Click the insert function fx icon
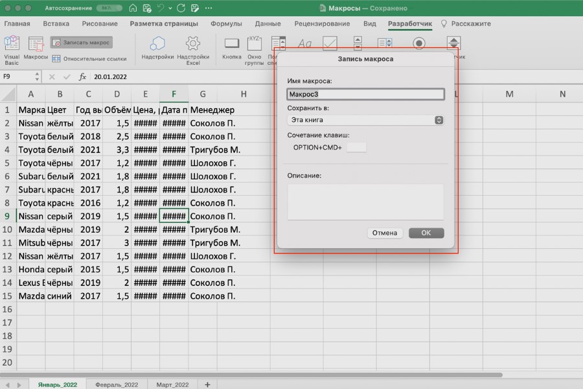This screenshot has width=583, height=389. tap(82, 77)
